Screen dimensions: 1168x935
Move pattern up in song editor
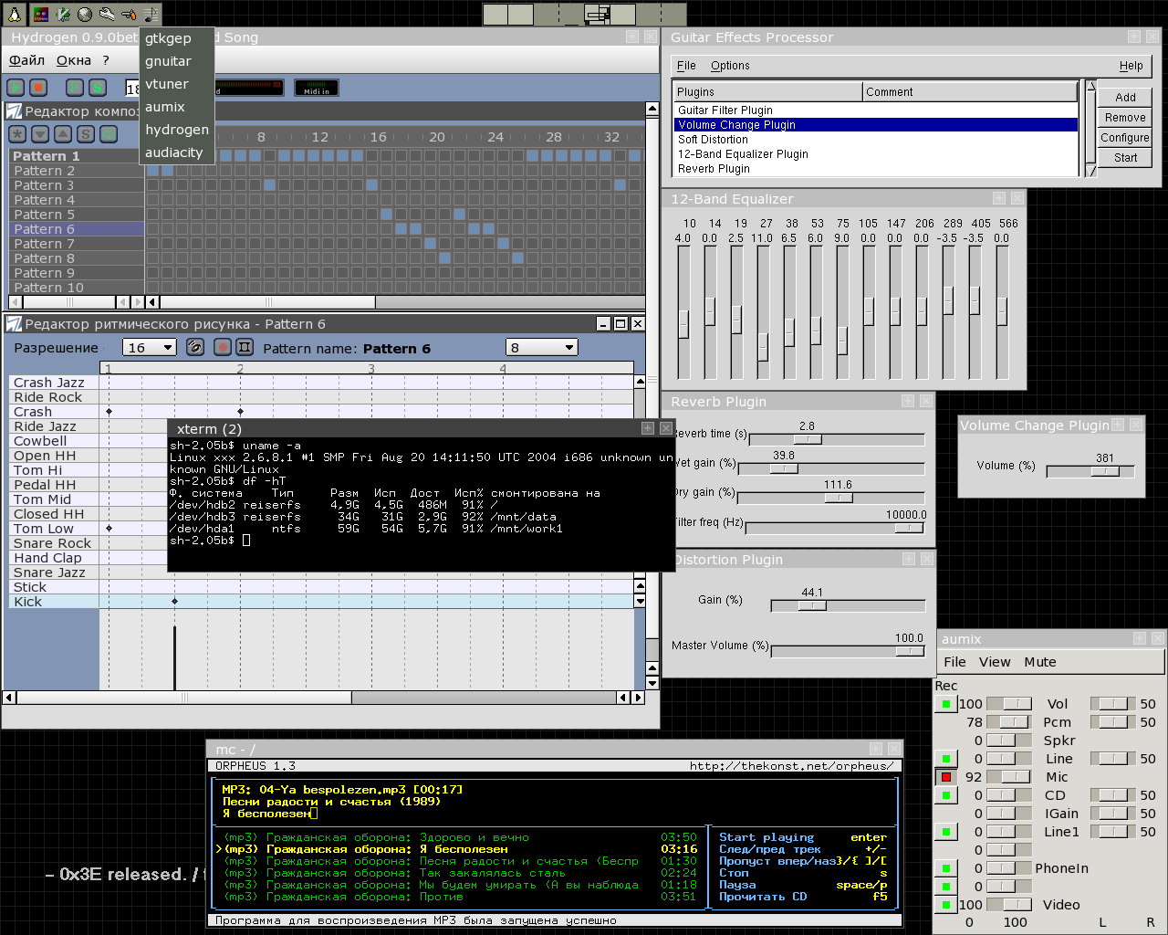tap(63, 133)
